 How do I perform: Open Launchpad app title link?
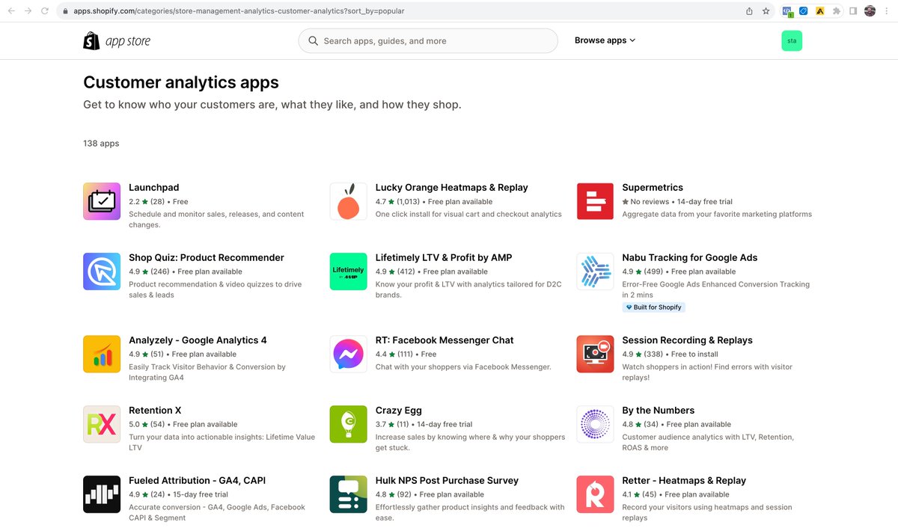pos(153,188)
